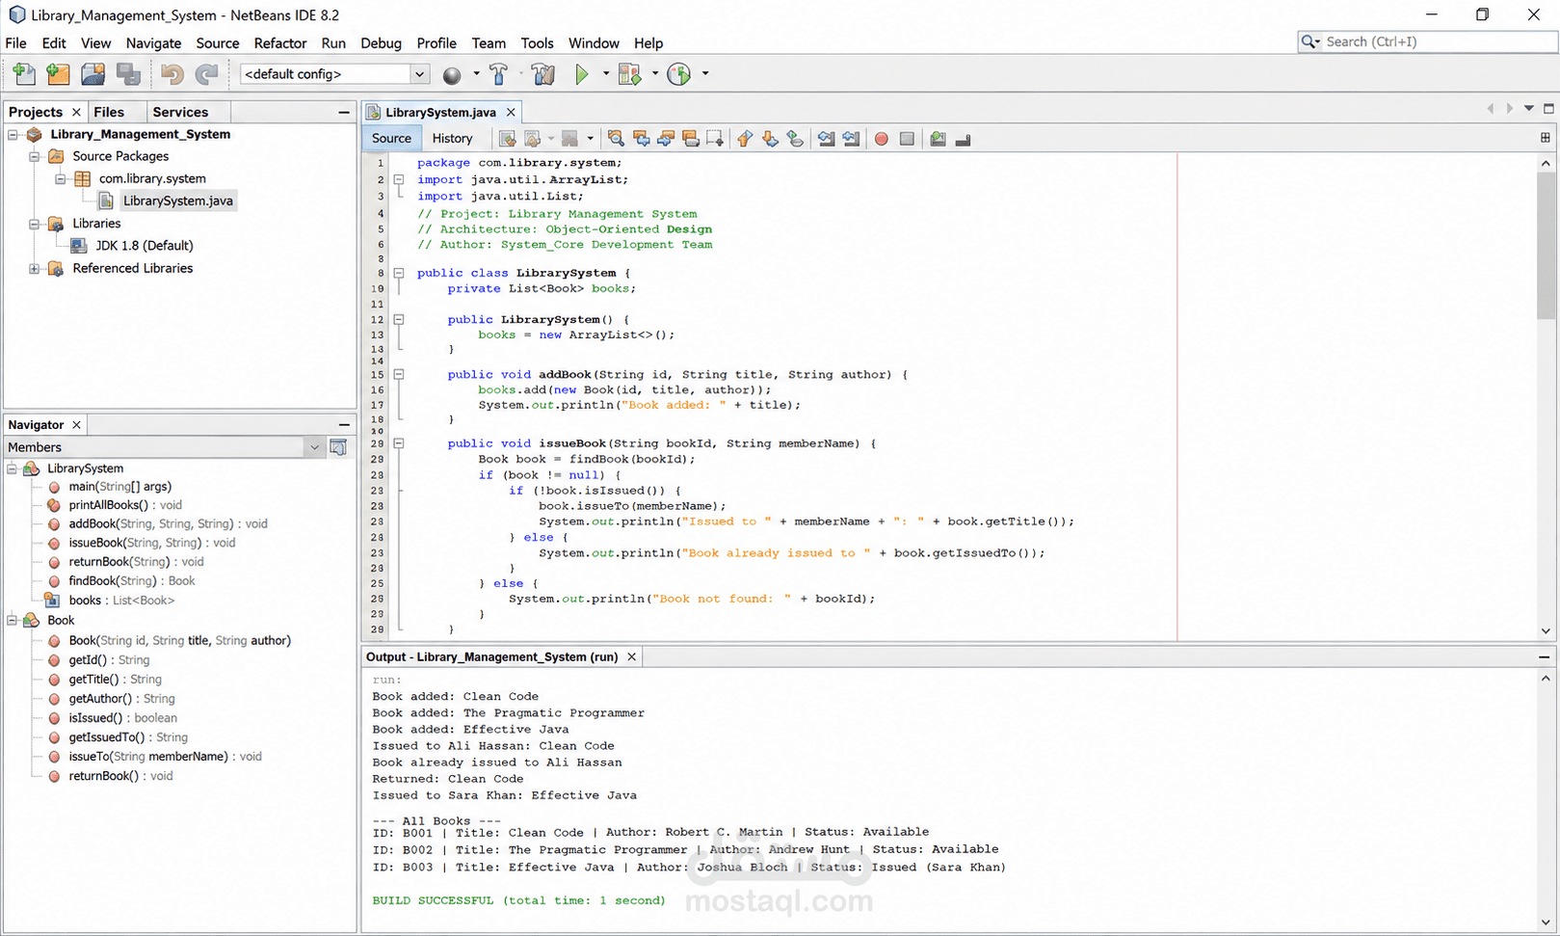Switch to the Services tab
Image resolution: width=1560 pixels, height=936 pixels.
(180, 112)
